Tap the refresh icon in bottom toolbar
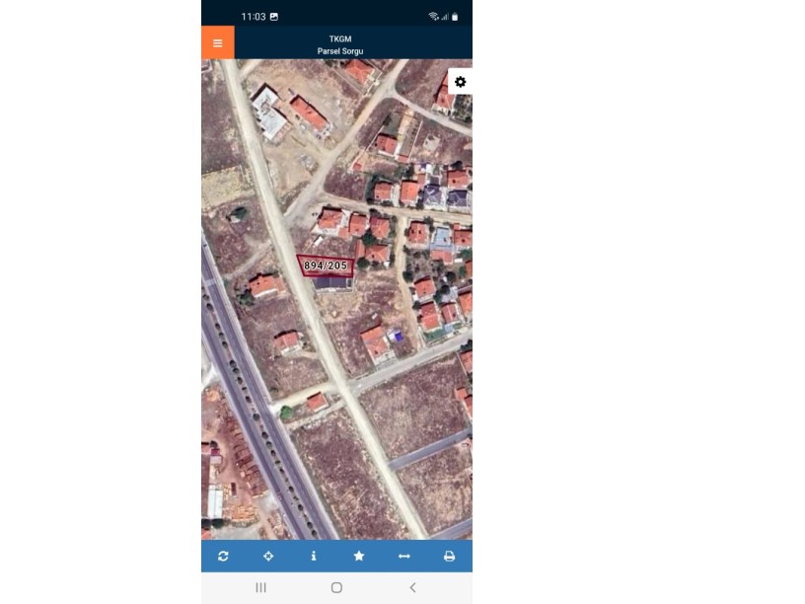 click(x=223, y=556)
